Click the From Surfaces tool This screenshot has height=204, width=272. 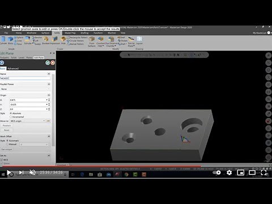tap(92, 41)
